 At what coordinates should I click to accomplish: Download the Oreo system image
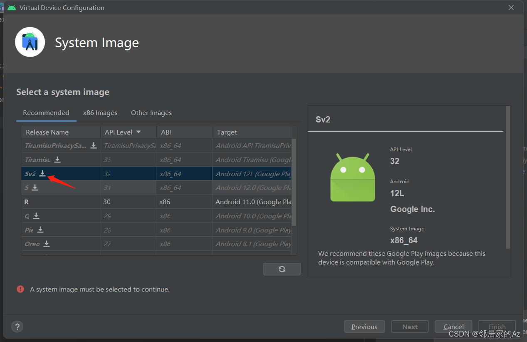coord(47,244)
